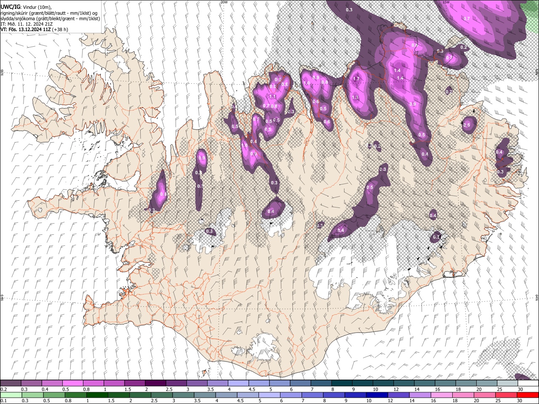
Task: Pick the deep blue rain swatch labeled 10
Action: tap(377, 395)
